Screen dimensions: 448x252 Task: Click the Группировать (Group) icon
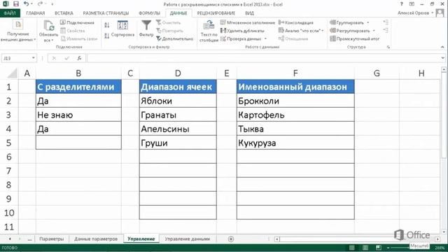[332, 22]
